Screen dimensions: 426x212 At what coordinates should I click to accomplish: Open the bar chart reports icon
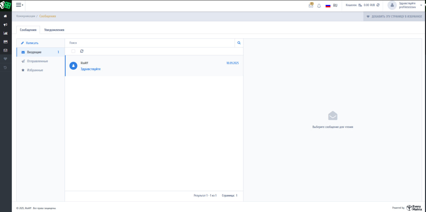(x=5, y=33)
